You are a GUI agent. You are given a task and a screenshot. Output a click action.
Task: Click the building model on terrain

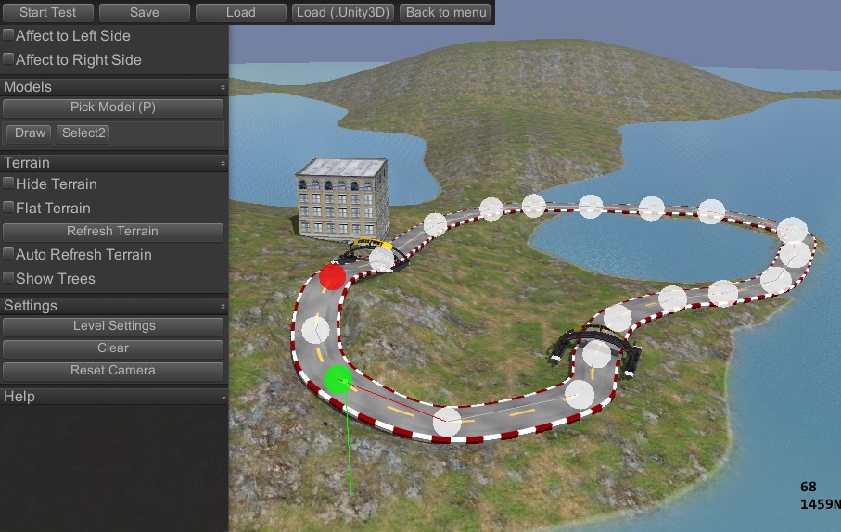[342, 199]
